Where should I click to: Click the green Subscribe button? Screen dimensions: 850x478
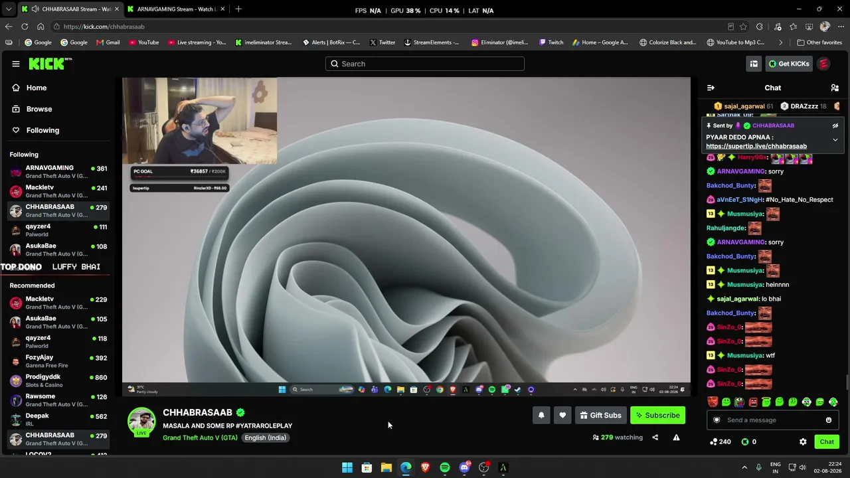(x=657, y=416)
